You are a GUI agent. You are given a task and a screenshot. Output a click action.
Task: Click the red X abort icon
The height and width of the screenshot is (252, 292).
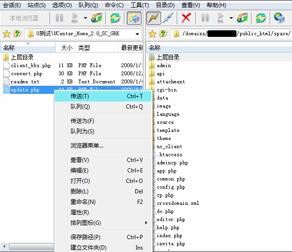186,19
